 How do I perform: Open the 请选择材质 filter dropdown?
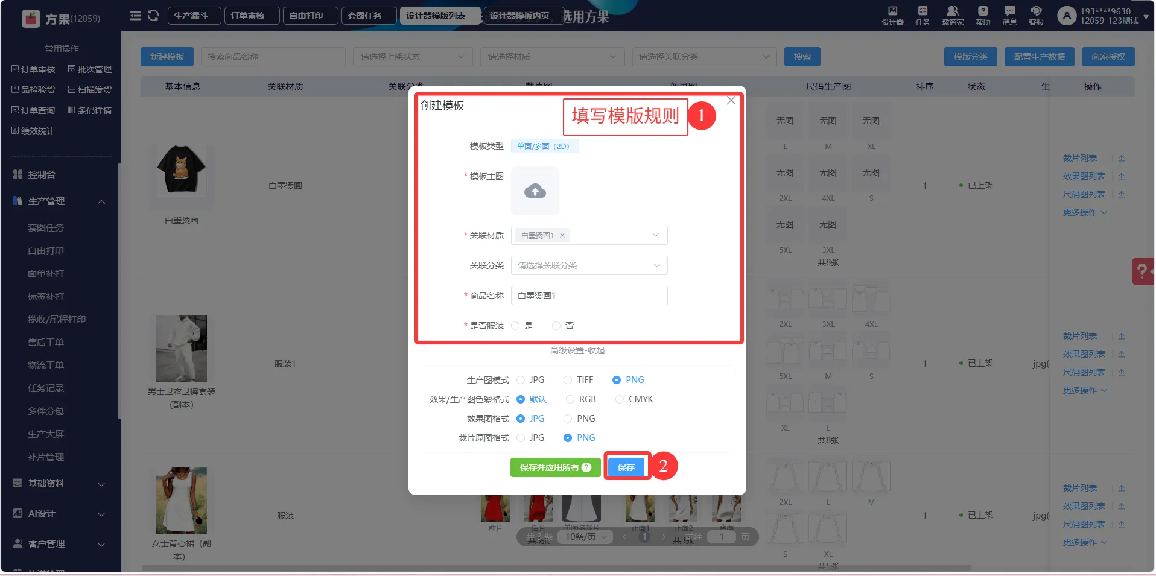553,57
